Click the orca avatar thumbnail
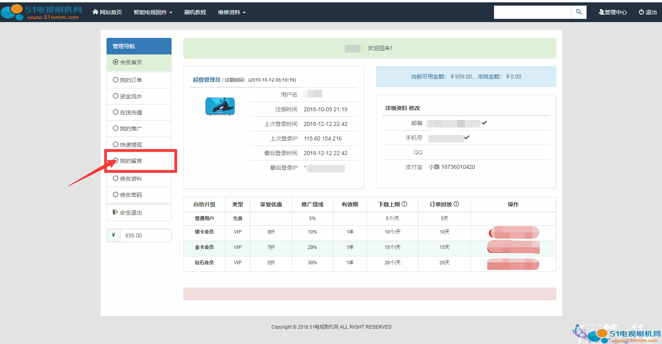This screenshot has width=662, height=344. tap(220, 107)
